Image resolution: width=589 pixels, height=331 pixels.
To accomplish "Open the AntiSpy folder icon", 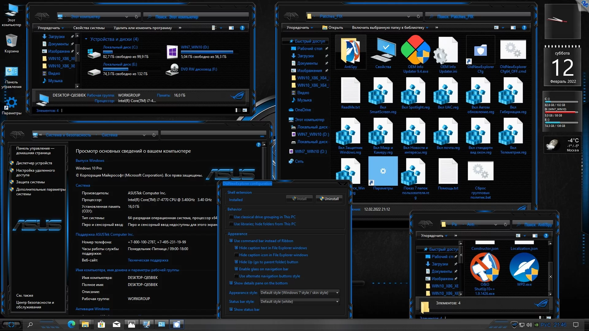I will [350, 51].
